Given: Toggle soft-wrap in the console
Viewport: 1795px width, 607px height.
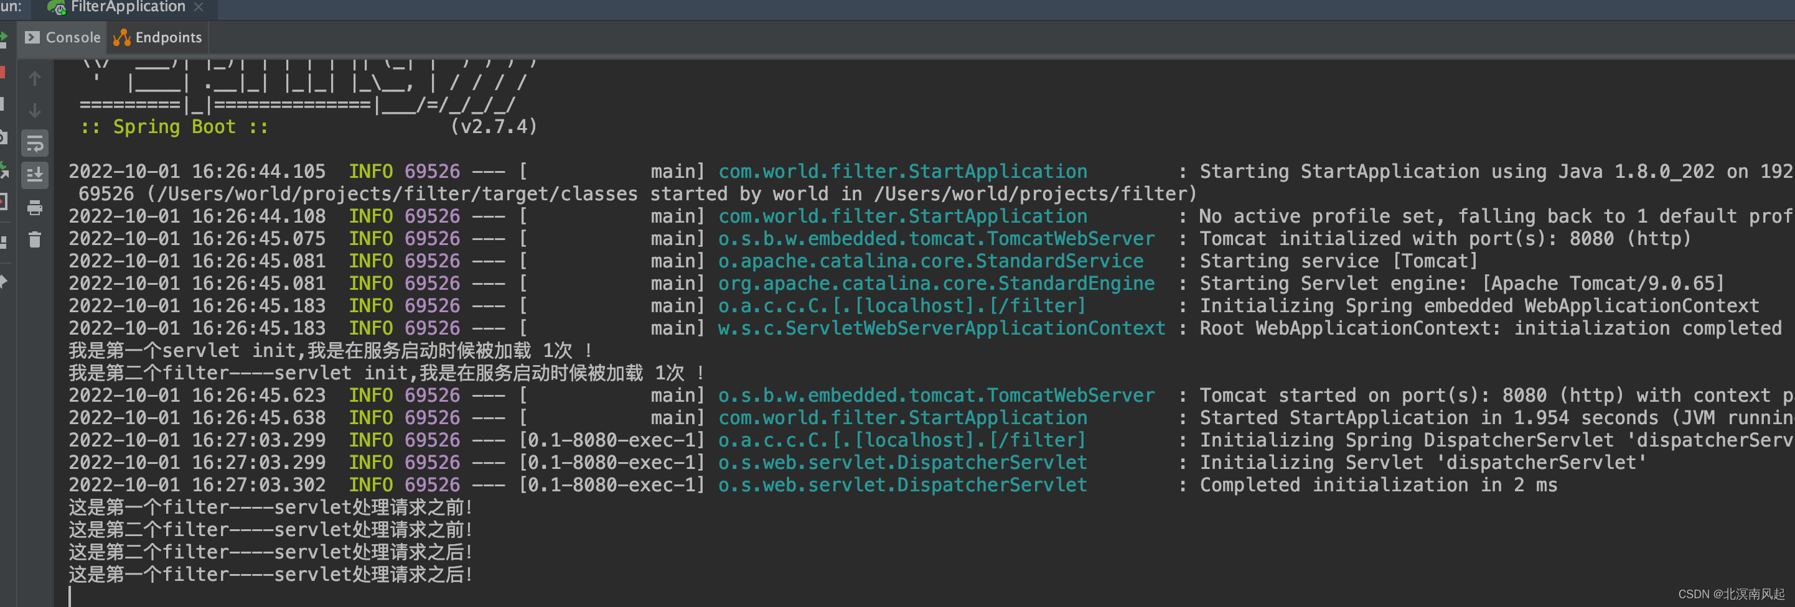Looking at the screenshot, I should point(34,144).
